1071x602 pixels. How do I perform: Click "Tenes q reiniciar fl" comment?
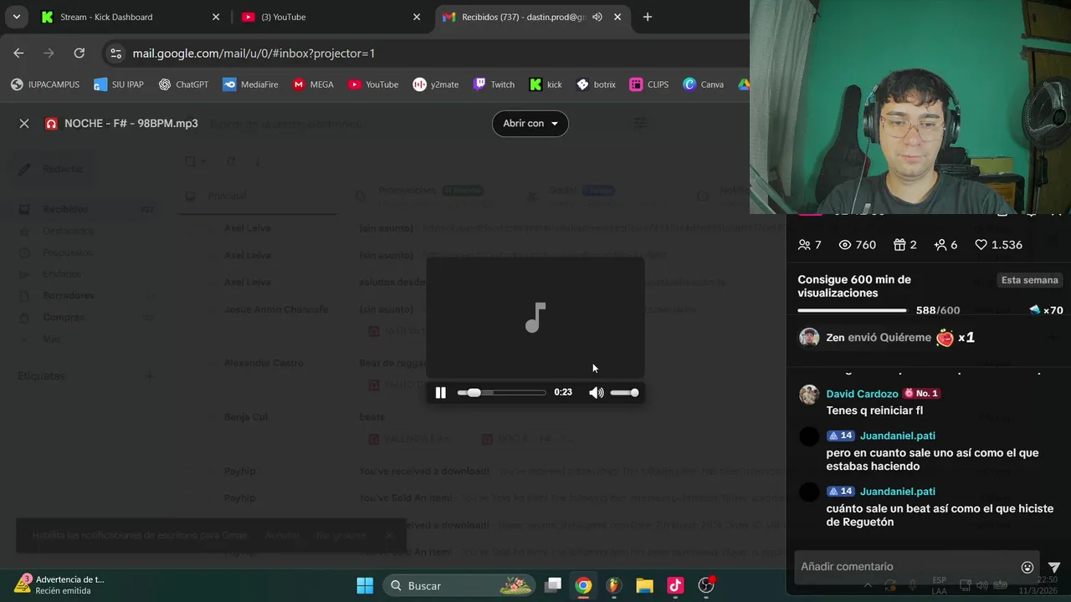point(874,411)
